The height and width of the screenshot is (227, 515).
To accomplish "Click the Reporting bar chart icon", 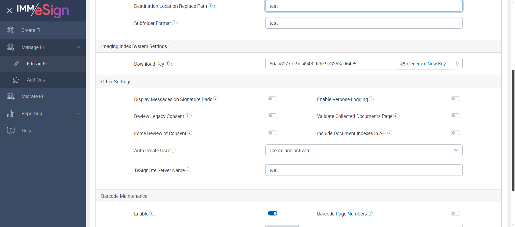I will click(11, 113).
